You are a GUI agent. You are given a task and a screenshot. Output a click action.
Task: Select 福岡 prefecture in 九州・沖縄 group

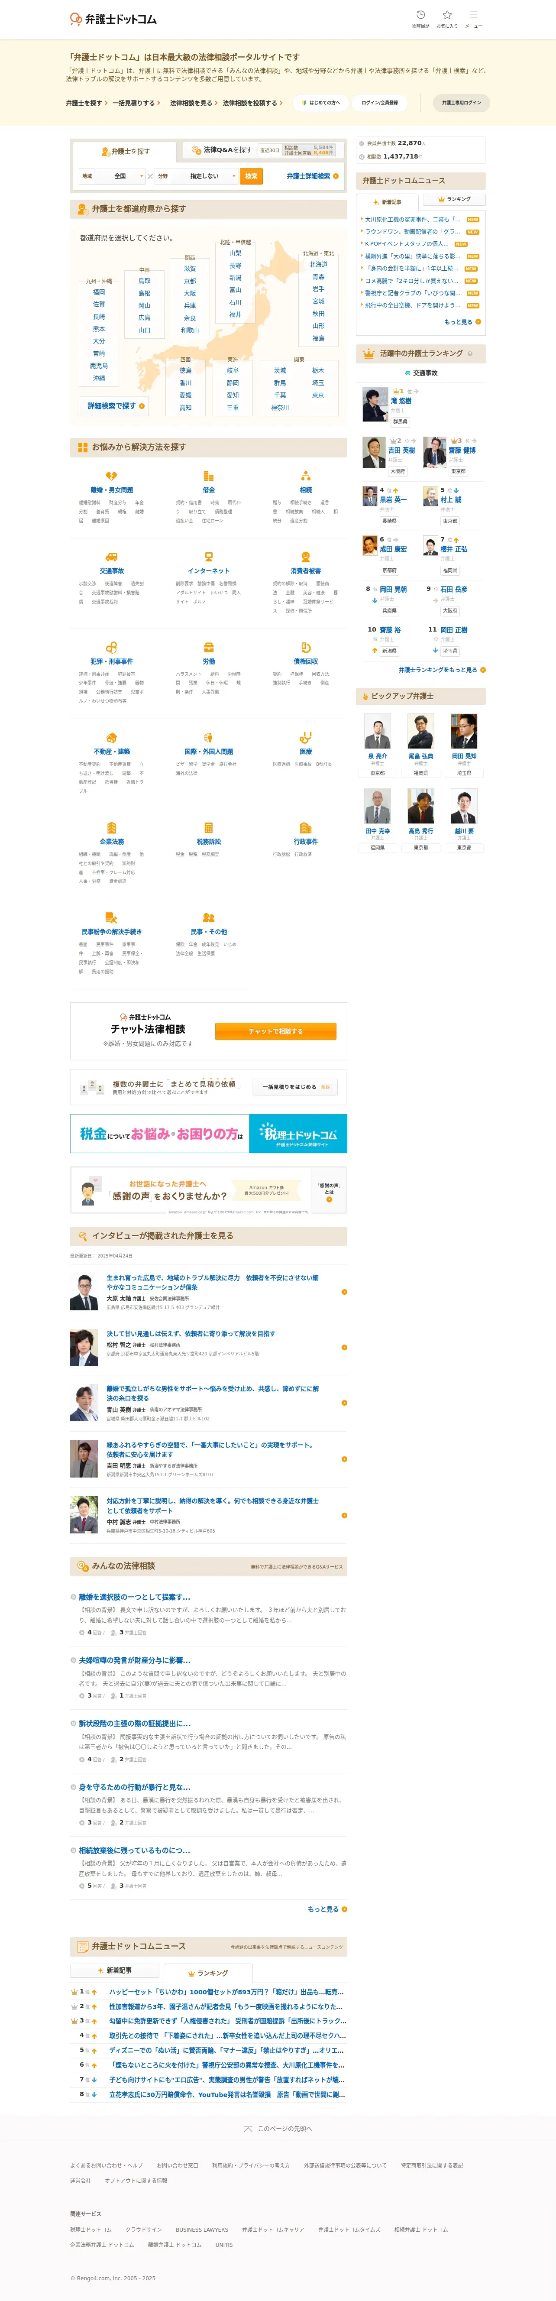coord(99,292)
